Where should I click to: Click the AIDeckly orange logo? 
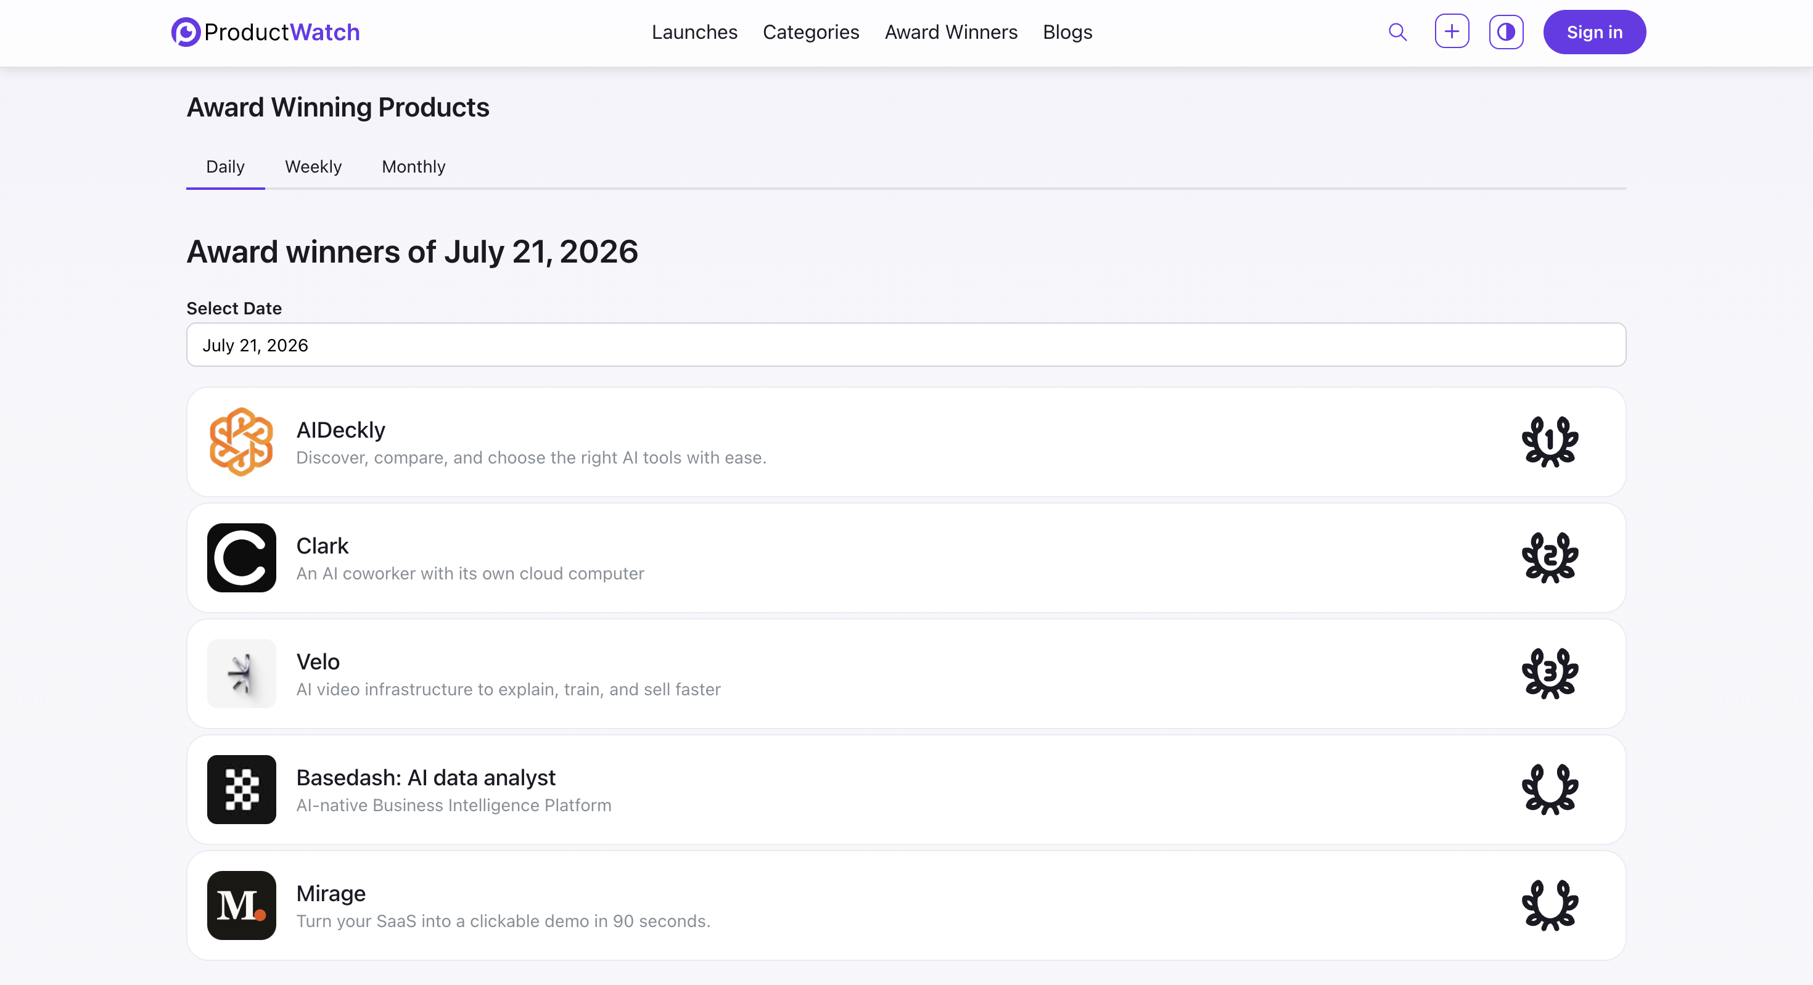[x=241, y=442]
